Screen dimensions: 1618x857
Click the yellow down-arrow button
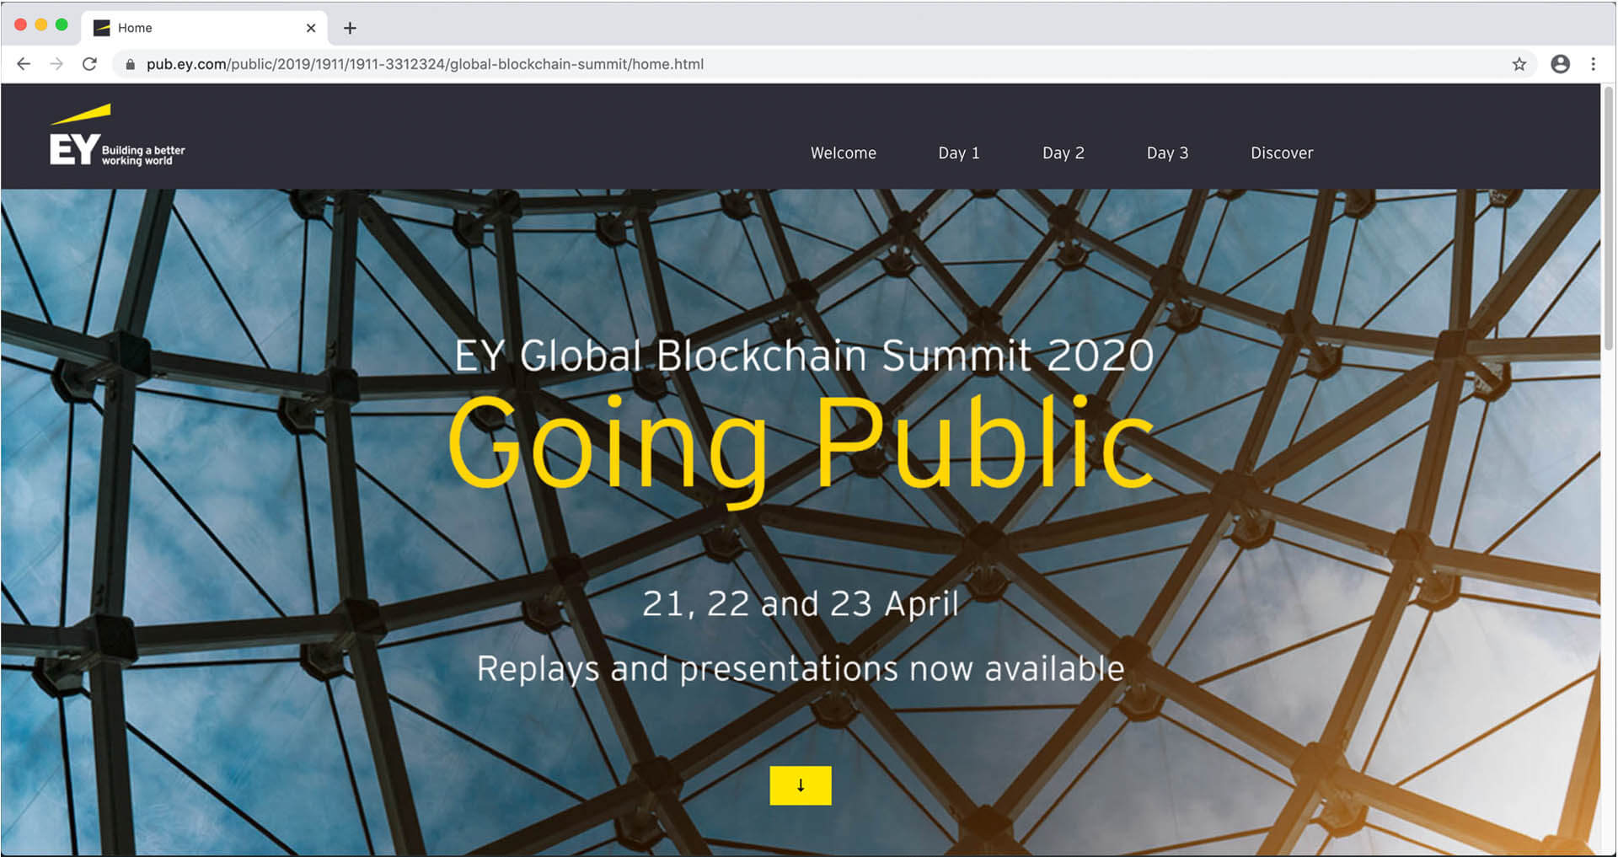tap(801, 785)
